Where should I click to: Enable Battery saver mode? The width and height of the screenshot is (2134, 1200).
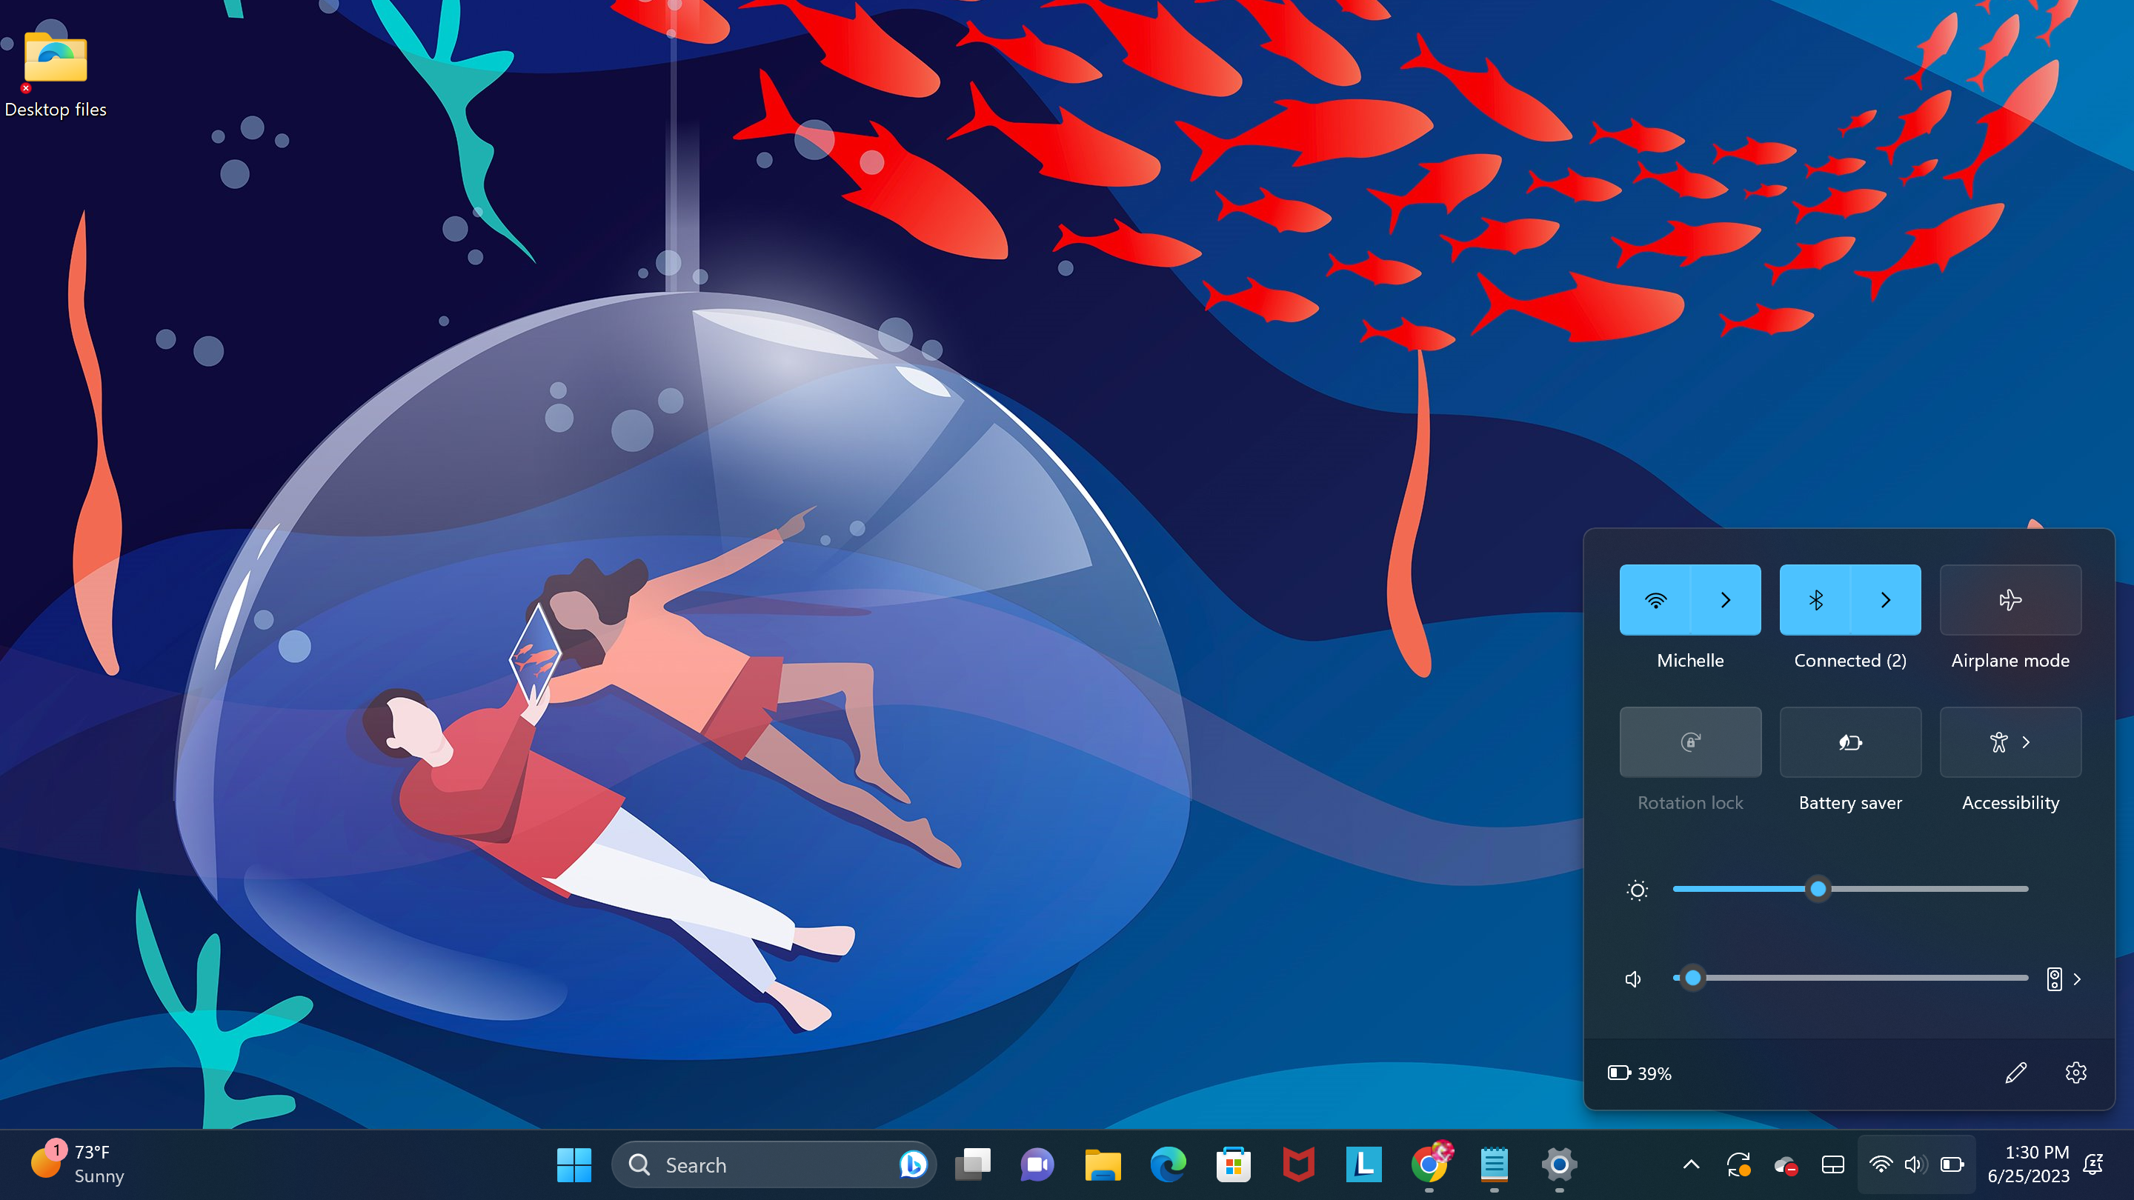tap(1851, 741)
